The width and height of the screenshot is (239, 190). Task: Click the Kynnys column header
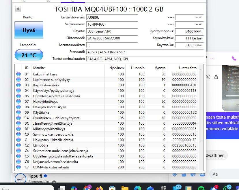coord(157,68)
